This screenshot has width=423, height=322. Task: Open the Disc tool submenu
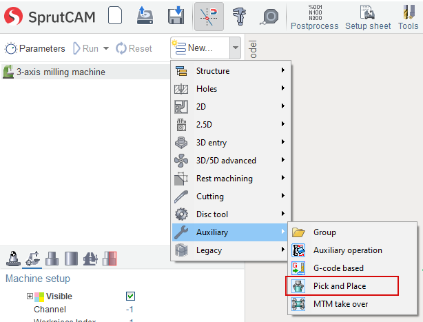pyautogui.click(x=231, y=214)
